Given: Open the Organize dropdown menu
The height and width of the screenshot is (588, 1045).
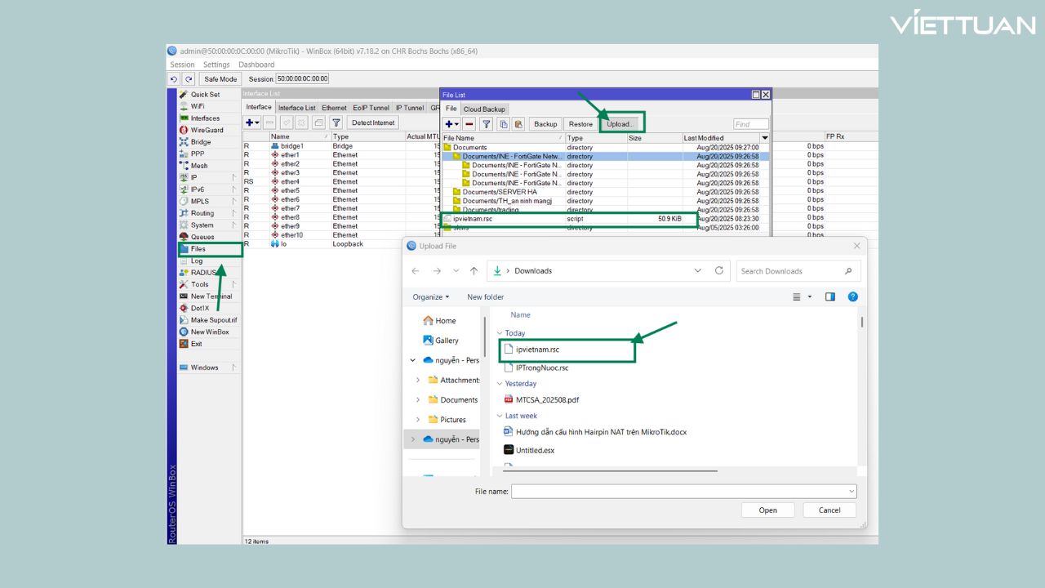Looking at the screenshot, I should [x=430, y=297].
